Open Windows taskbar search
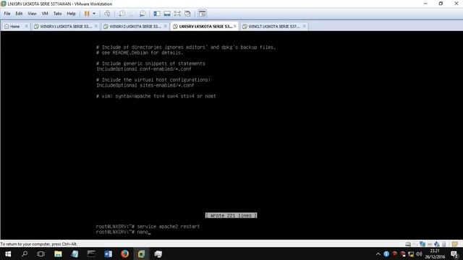The height and width of the screenshot is (260, 463). tap(25, 253)
